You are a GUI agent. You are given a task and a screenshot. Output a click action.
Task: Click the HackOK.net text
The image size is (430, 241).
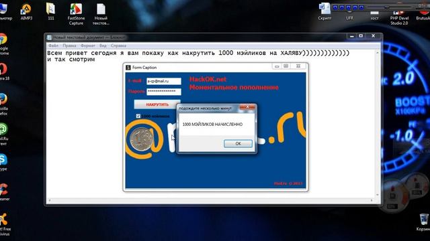208,79
